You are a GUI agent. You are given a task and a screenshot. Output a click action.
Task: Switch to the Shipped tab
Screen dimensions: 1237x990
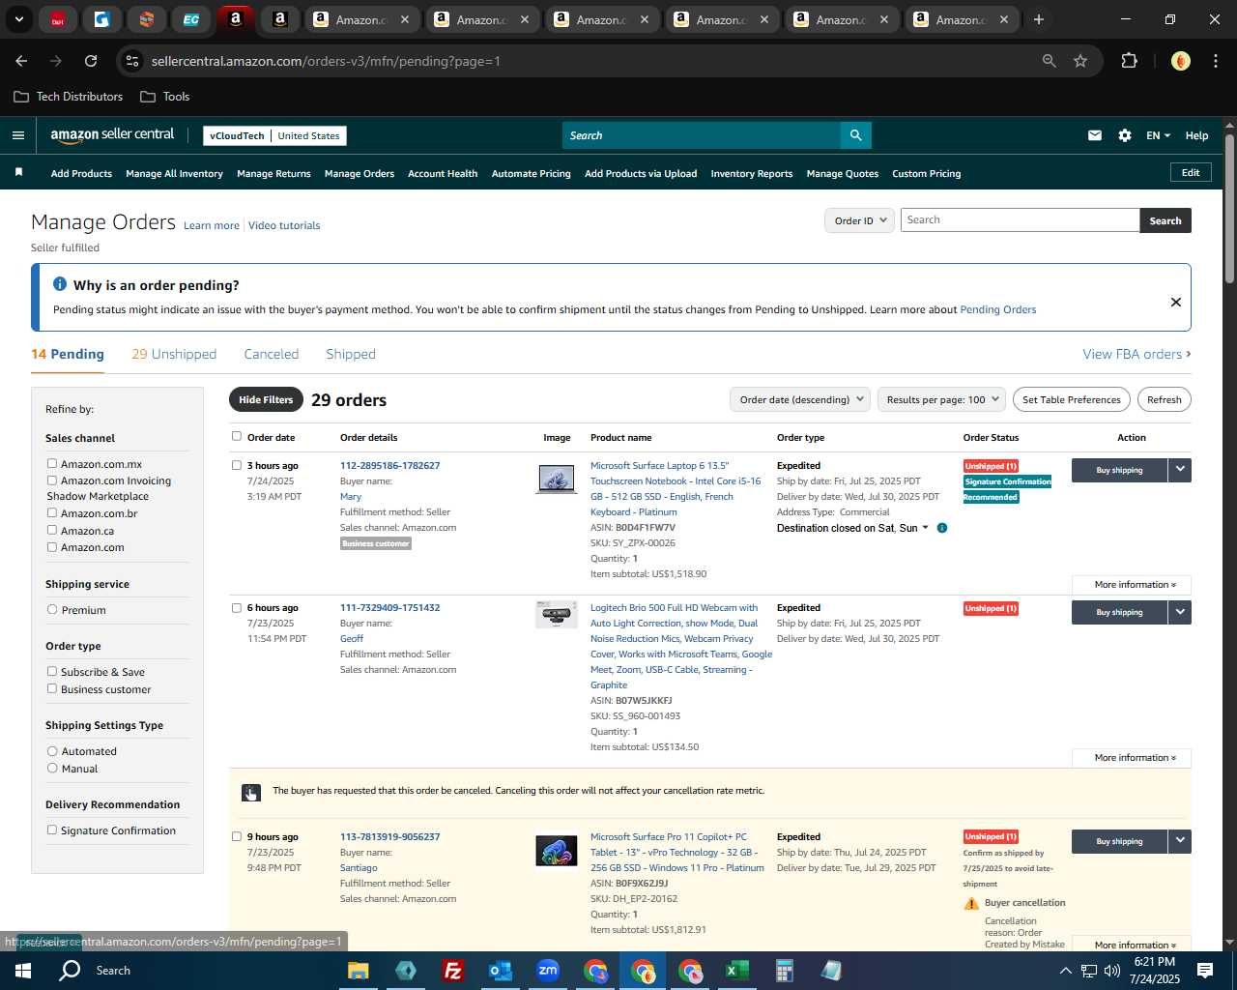[x=351, y=354]
